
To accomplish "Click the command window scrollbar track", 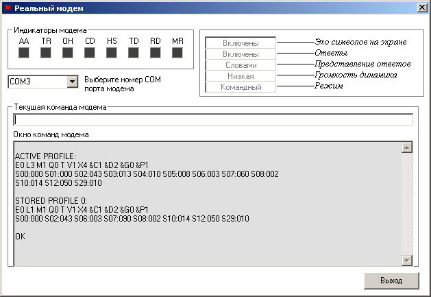I will pyautogui.click(x=407, y=204).
